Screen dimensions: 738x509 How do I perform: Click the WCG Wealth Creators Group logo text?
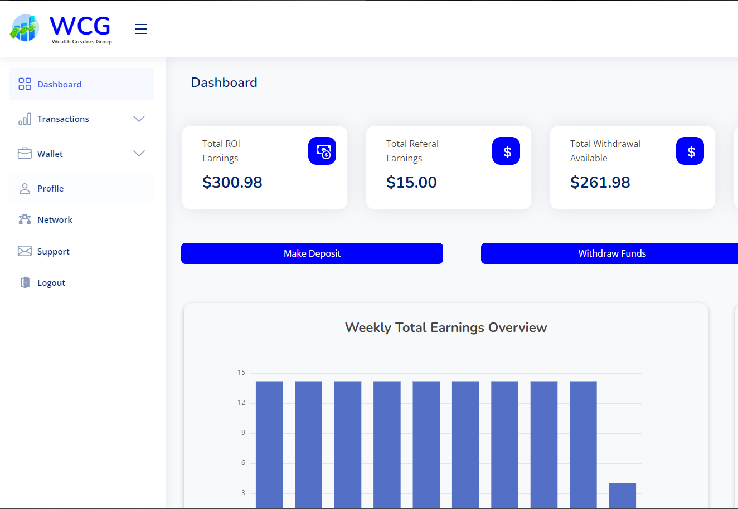pyautogui.click(x=81, y=29)
